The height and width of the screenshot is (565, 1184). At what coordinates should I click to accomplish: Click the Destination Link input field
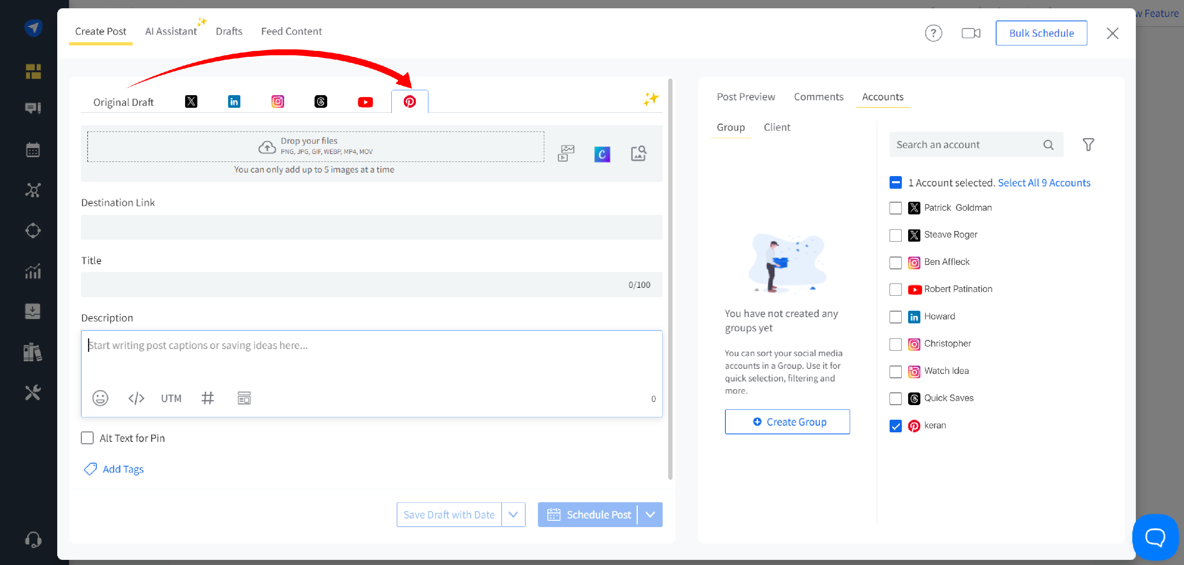371,227
